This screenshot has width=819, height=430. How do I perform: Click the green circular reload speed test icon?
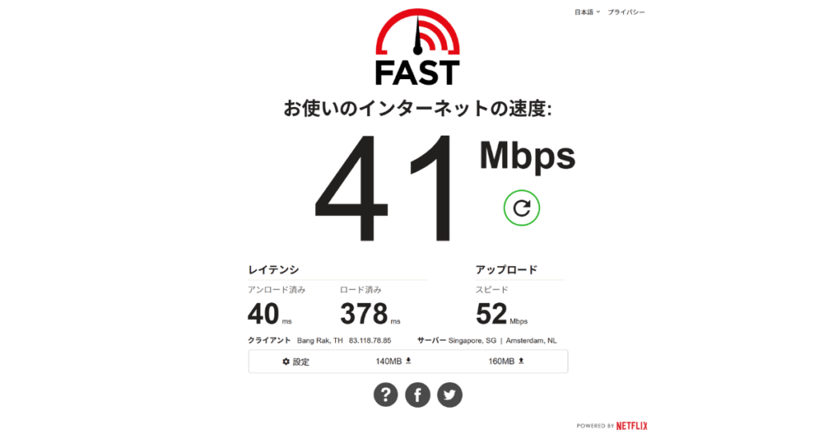521,208
